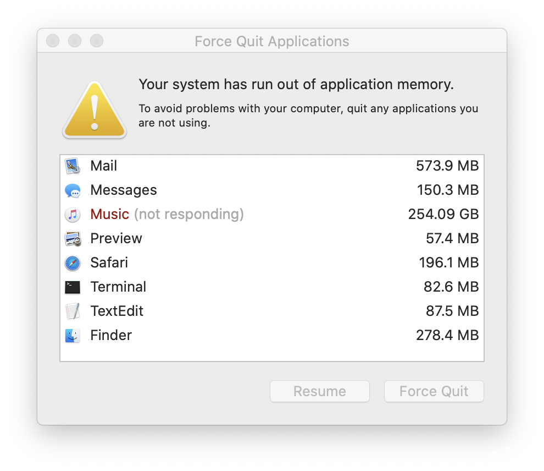544x471 pixels.
Task: Click the Resume button
Action: point(319,391)
